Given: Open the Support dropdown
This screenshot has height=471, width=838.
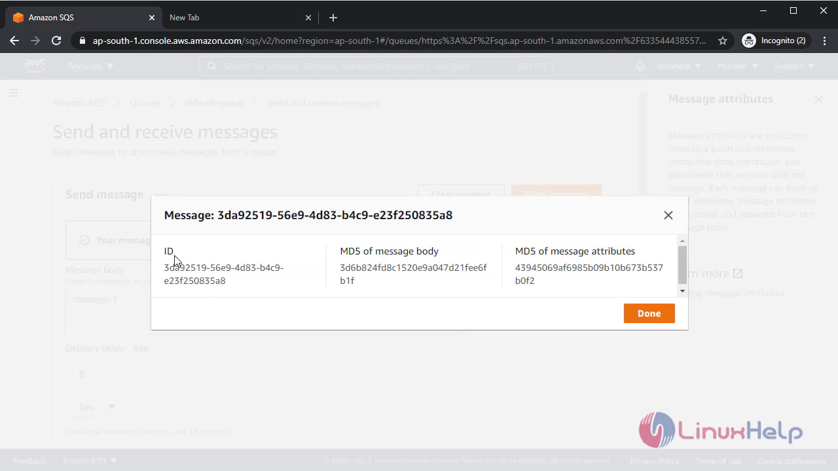Looking at the screenshot, I should (x=794, y=66).
